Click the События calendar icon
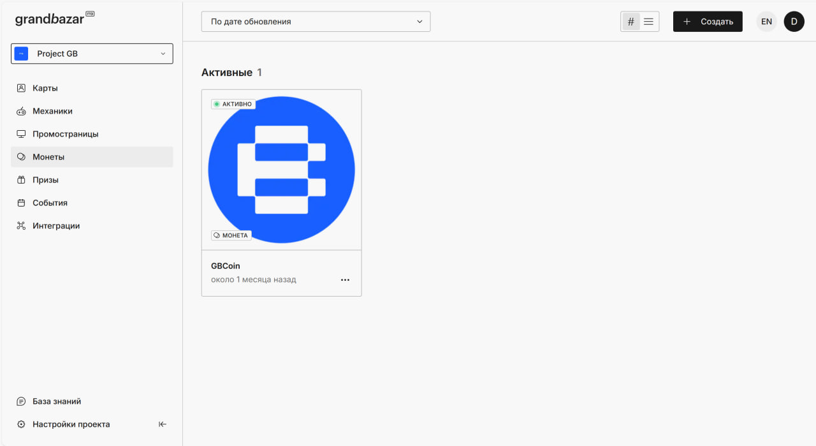 click(x=21, y=203)
